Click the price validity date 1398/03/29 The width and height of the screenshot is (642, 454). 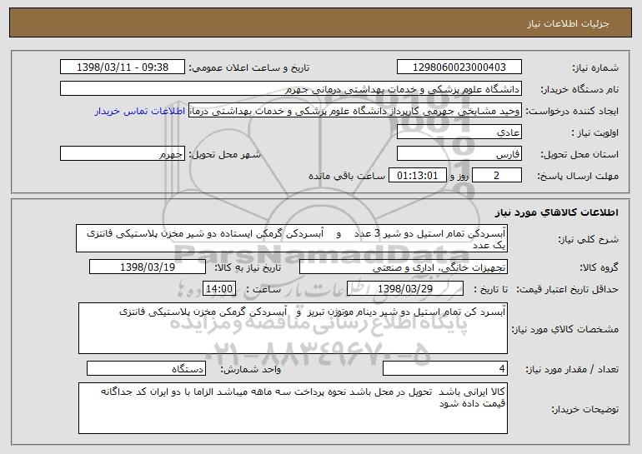(405, 288)
